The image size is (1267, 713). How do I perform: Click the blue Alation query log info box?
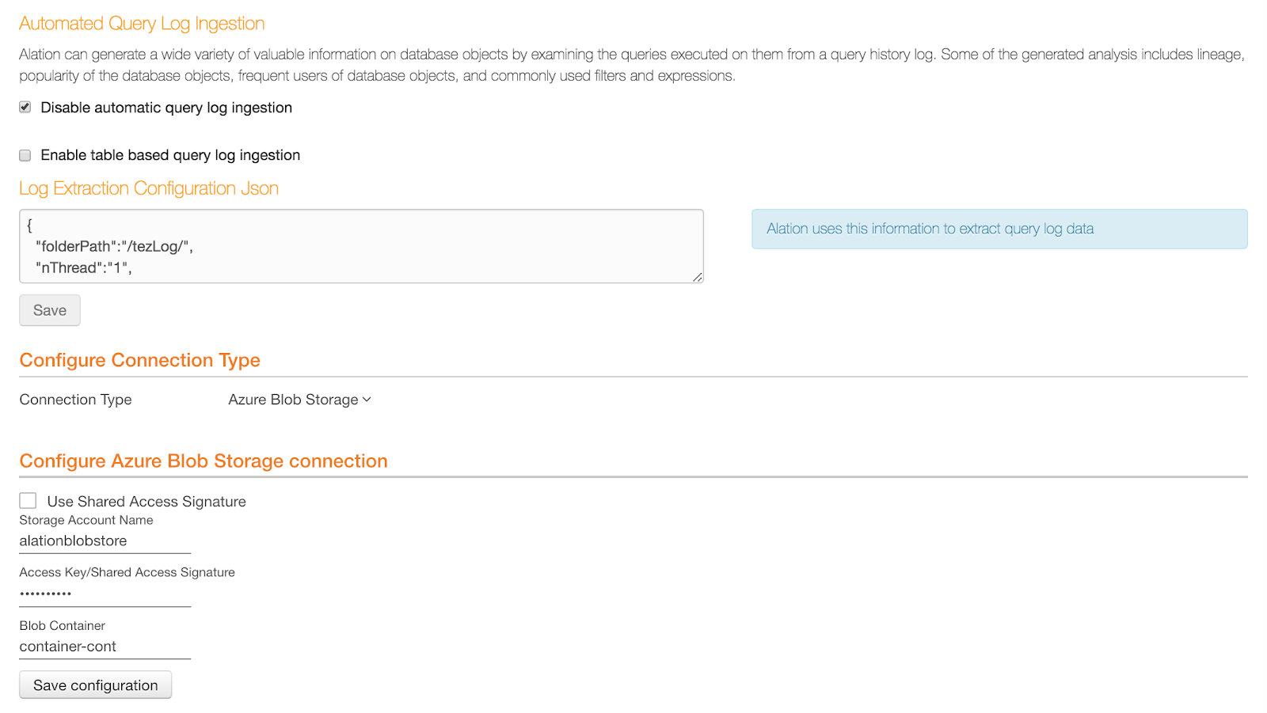[999, 229]
